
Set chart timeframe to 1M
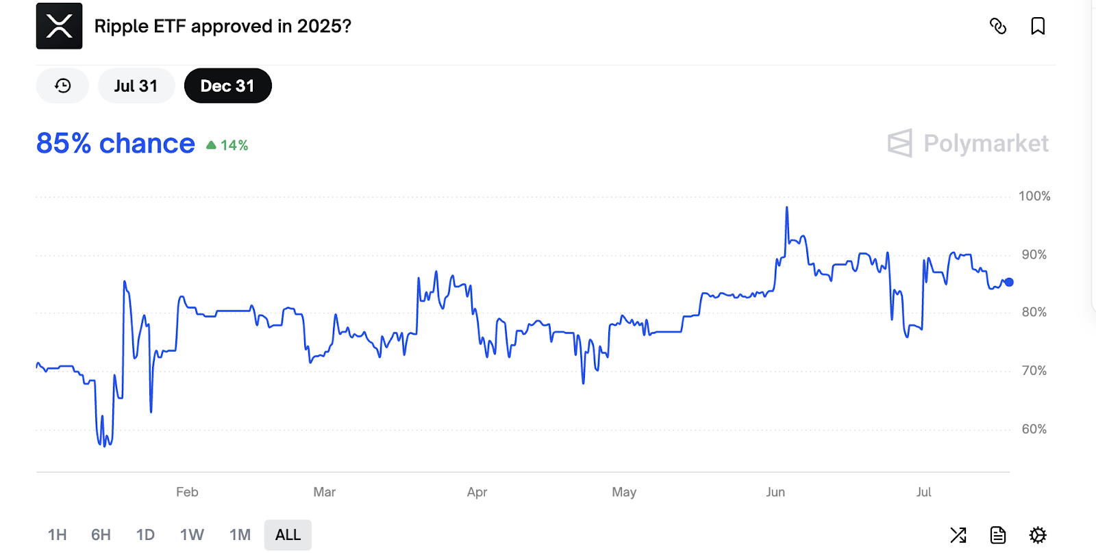(240, 534)
